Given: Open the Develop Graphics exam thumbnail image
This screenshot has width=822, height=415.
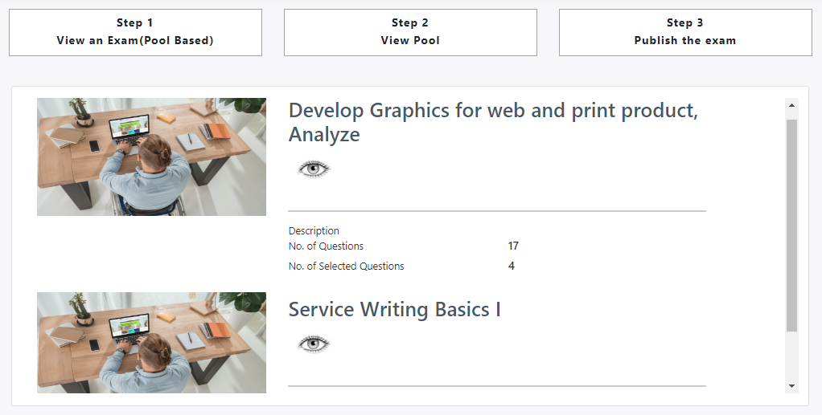Looking at the screenshot, I should (151, 157).
